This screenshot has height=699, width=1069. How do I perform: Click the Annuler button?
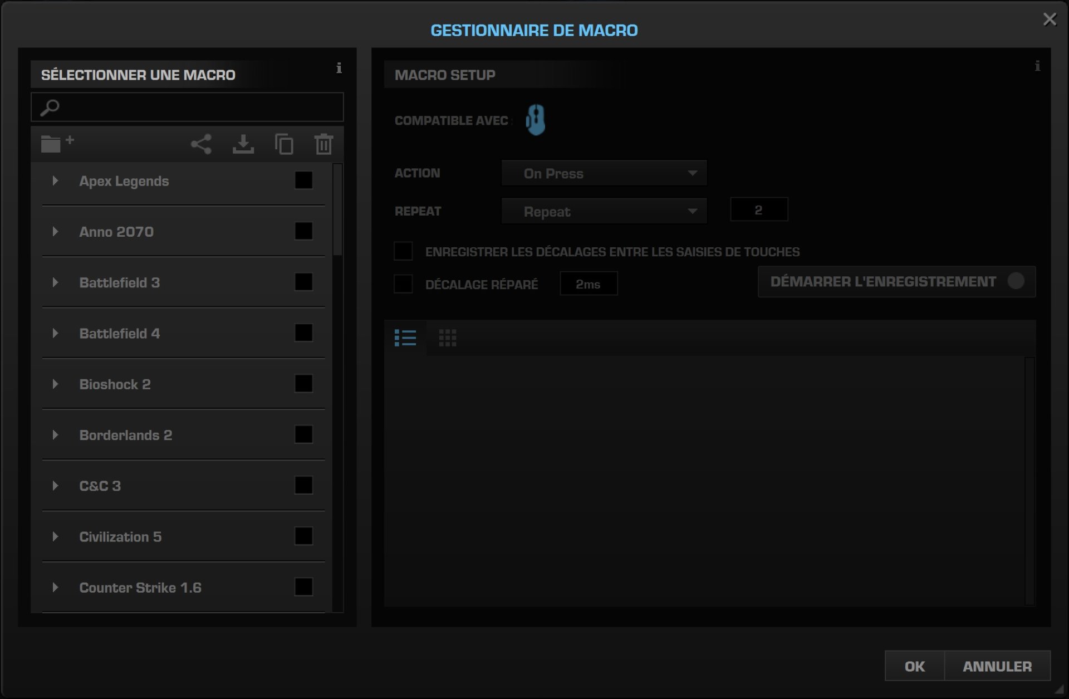click(x=997, y=666)
